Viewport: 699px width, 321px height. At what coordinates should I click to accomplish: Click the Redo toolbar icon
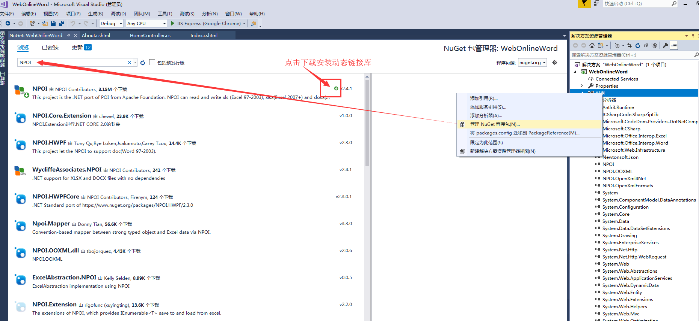click(x=86, y=23)
